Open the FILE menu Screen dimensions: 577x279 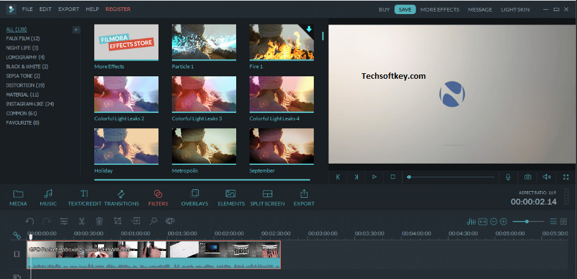28,9
